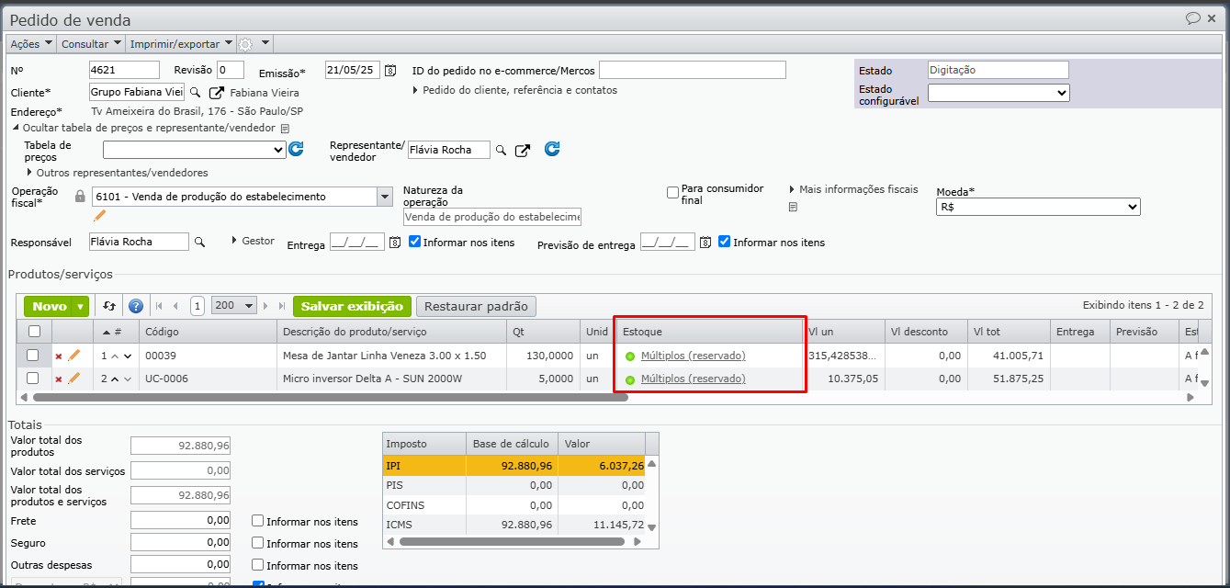The image size is (1230, 588).
Task: Edit the Micro inversor Delta A item
Action: (x=74, y=378)
